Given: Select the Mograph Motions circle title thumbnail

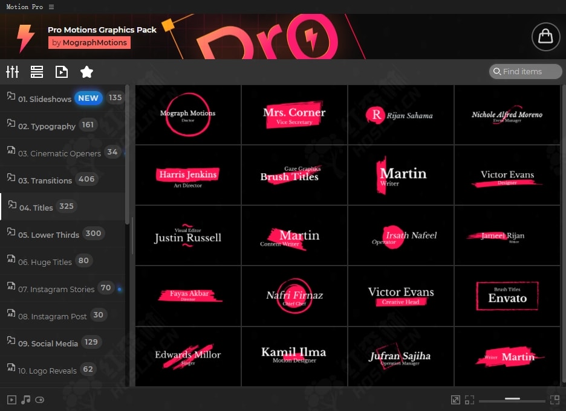Looking at the screenshot, I should point(188,115).
